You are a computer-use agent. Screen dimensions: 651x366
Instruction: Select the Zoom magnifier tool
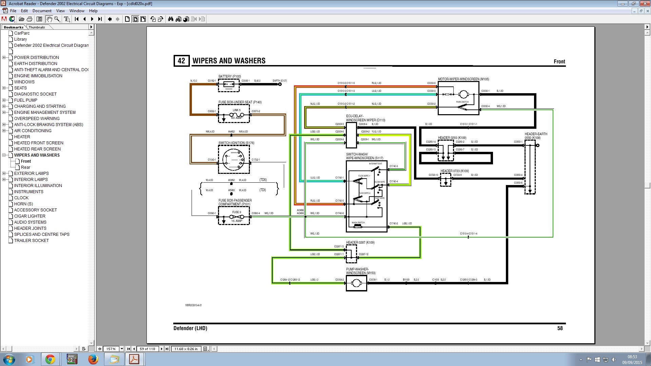[57, 19]
